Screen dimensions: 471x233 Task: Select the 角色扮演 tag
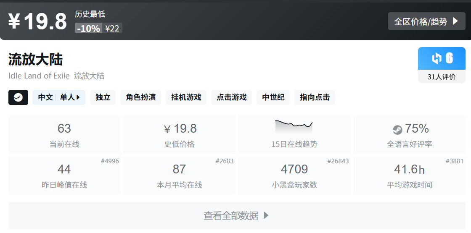pyautogui.click(x=140, y=97)
